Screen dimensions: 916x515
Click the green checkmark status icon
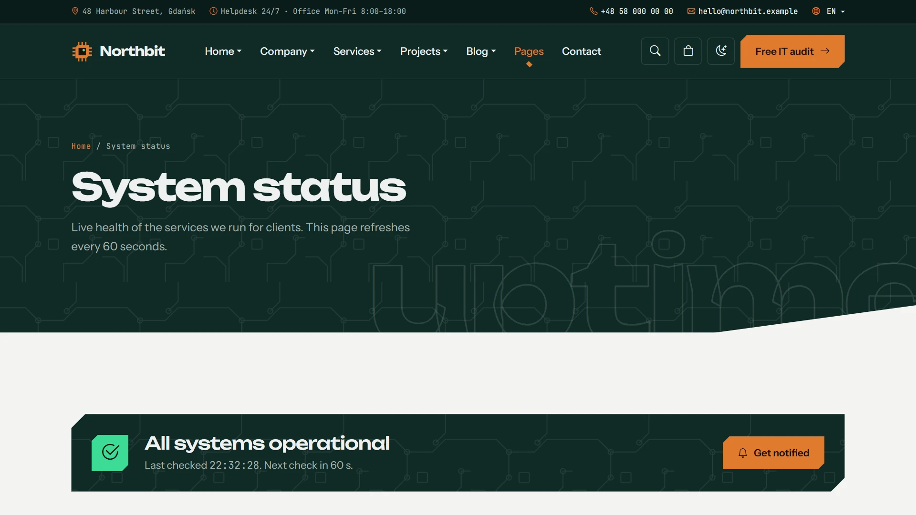110,453
